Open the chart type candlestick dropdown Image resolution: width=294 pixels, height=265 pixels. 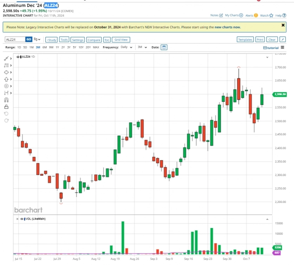coord(37,40)
